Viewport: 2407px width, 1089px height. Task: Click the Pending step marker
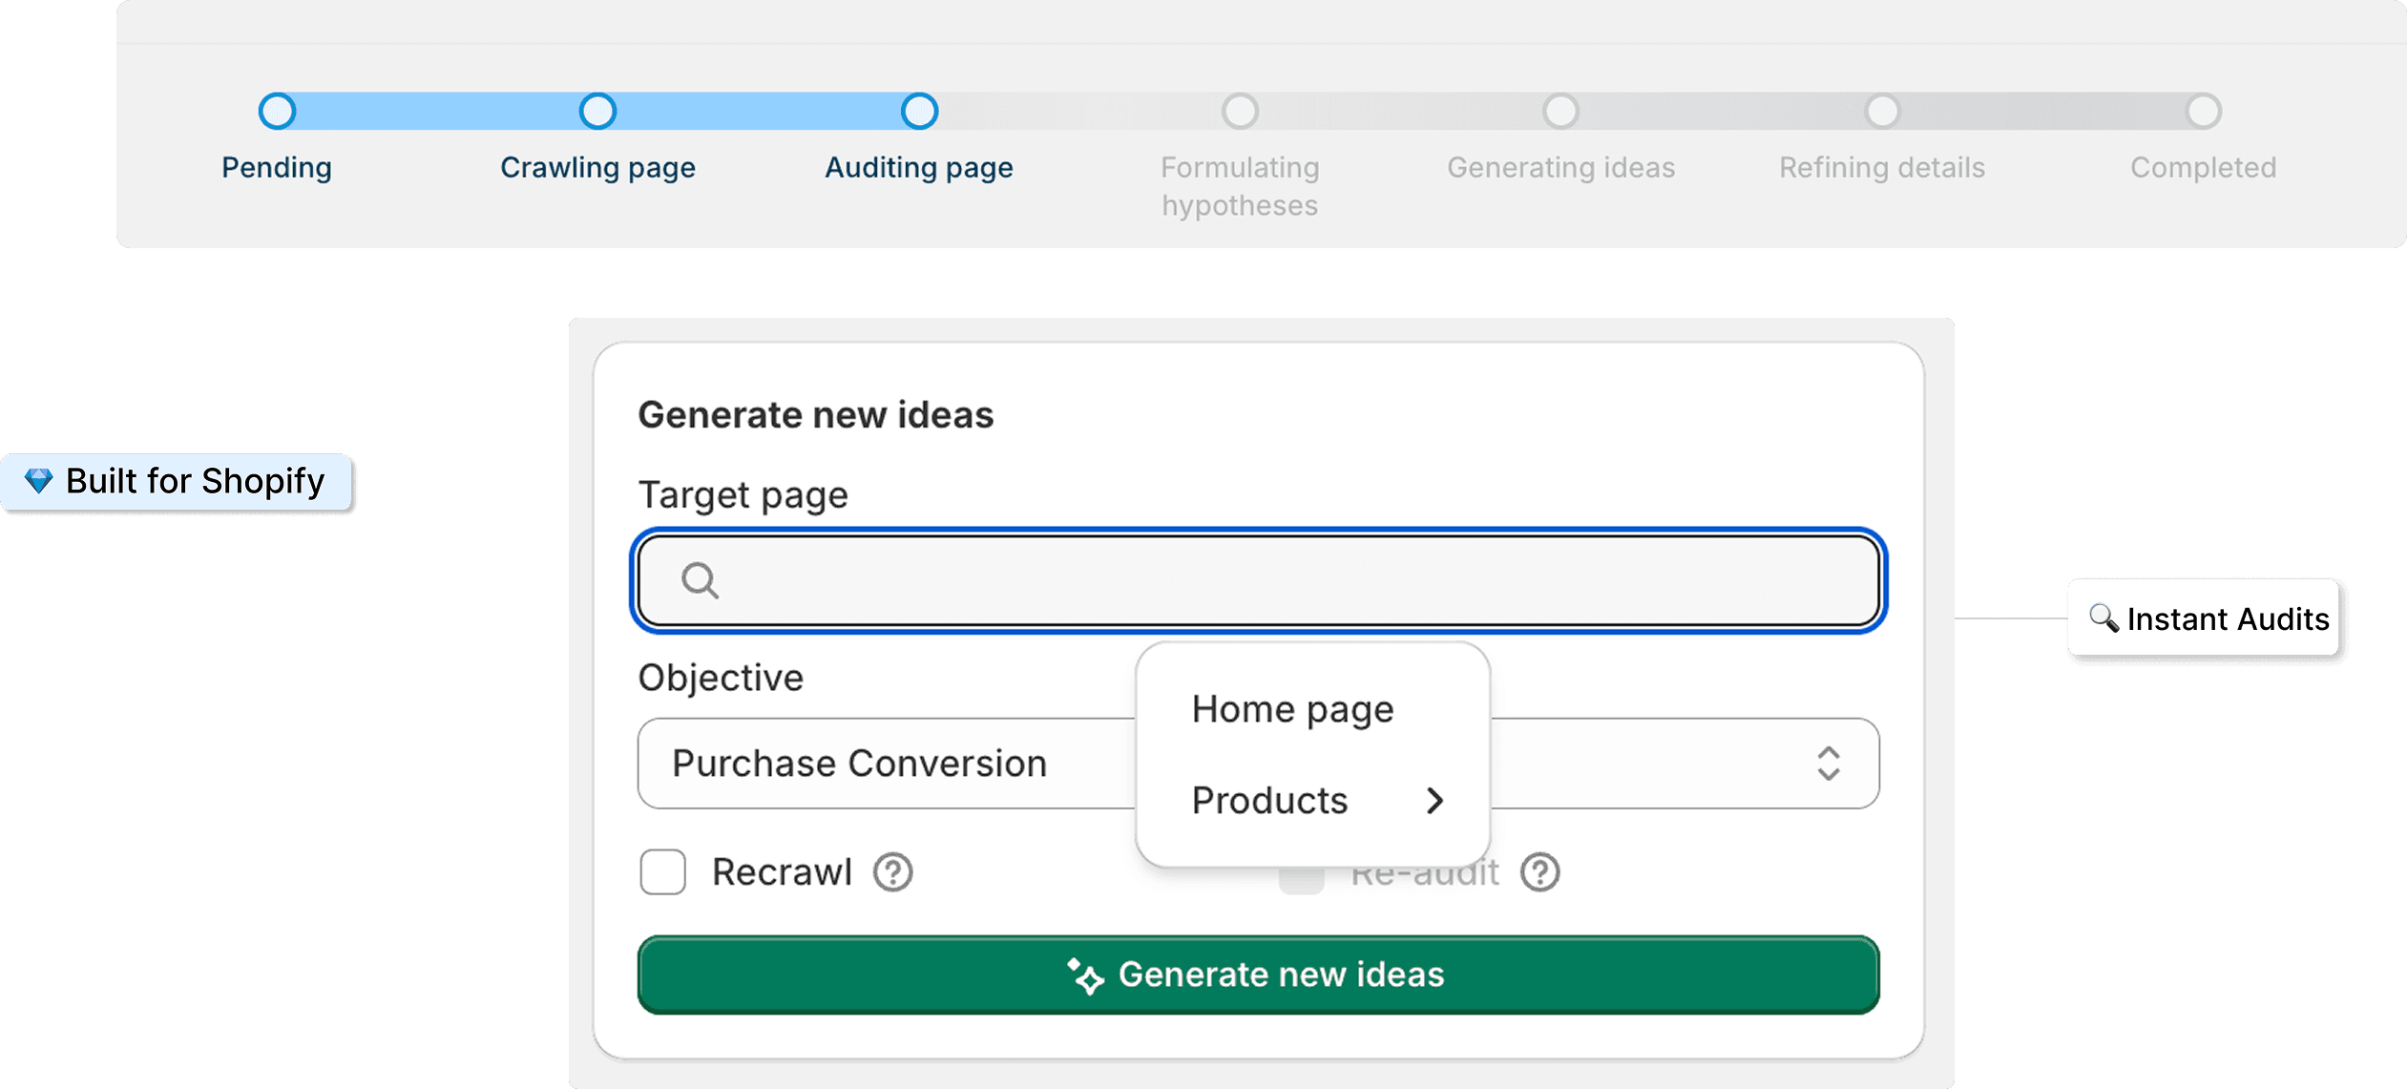[277, 112]
